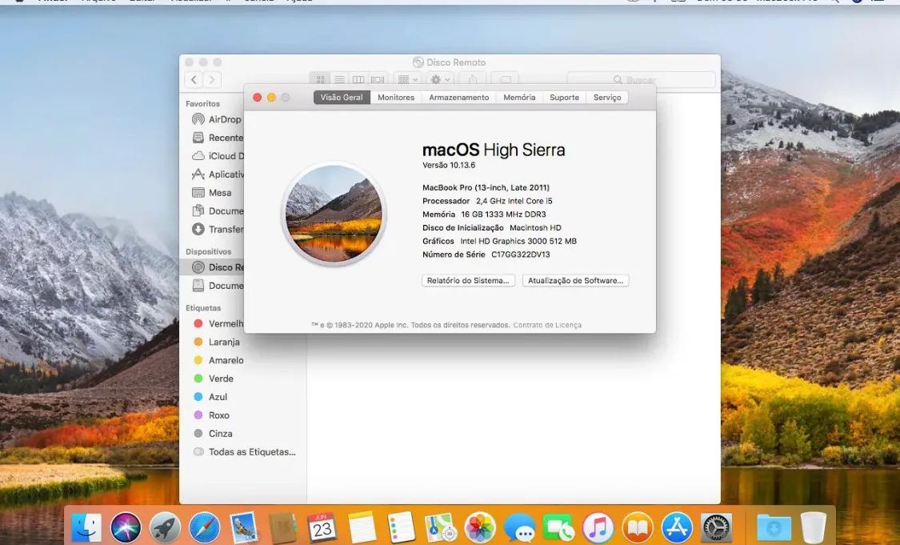Switch Finder to column view

(358, 79)
